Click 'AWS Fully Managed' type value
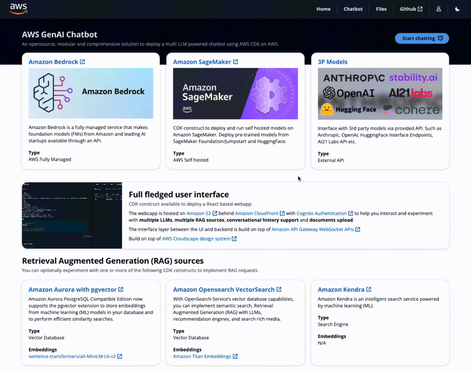Image resolution: width=471 pixels, height=372 pixels. coord(50,159)
